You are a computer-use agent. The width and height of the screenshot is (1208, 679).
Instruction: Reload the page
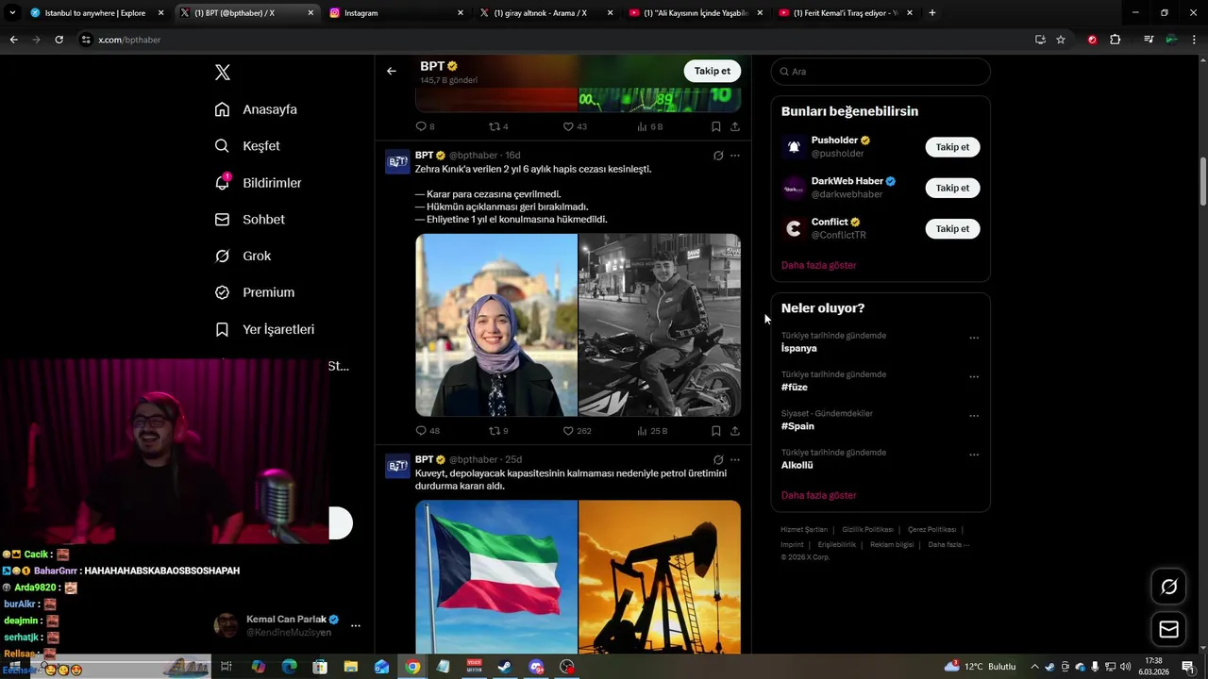pyautogui.click(x=59, y=40)
